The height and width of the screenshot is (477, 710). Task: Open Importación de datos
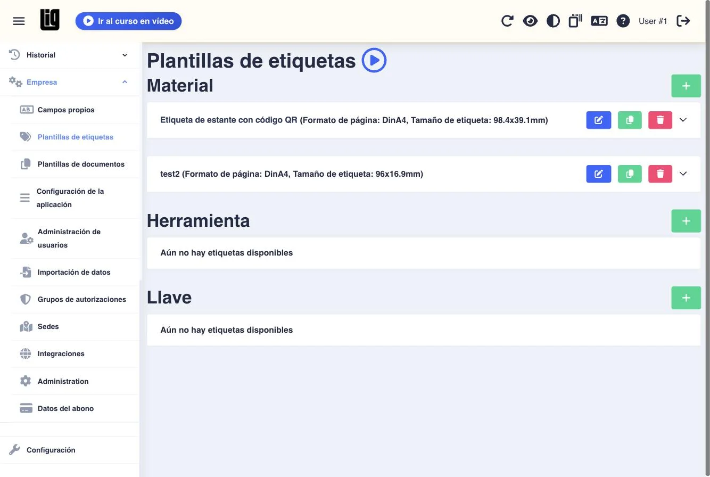pos(75,272)
